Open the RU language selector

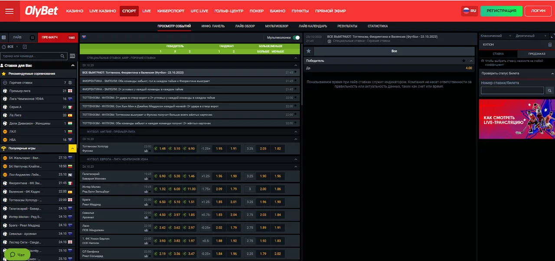click(469, 11)
